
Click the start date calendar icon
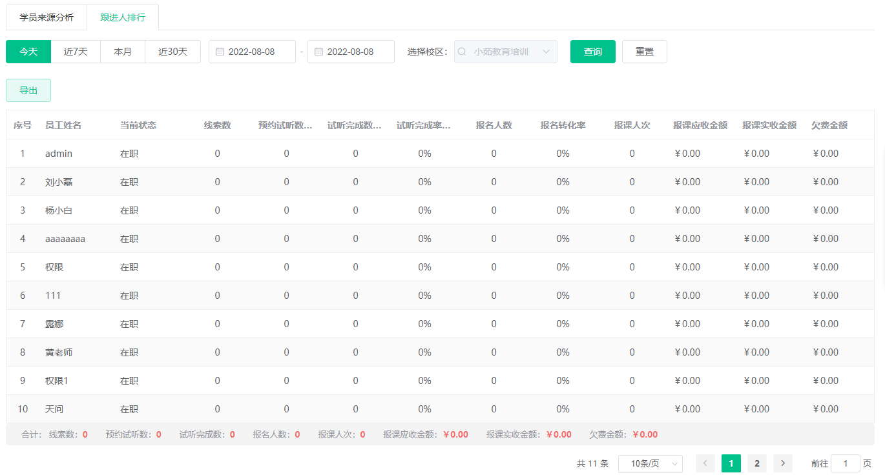[220, 52]
